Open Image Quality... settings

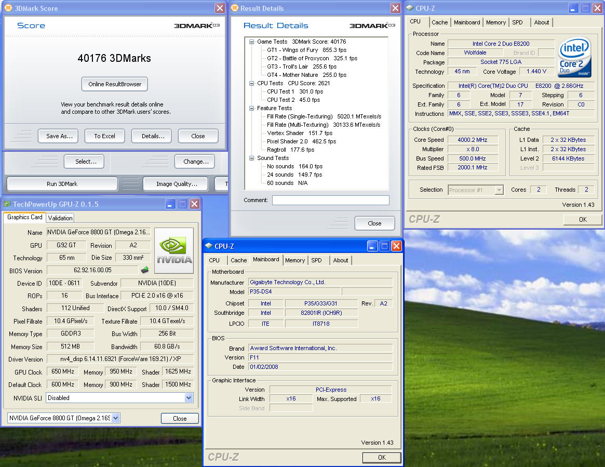177,184
